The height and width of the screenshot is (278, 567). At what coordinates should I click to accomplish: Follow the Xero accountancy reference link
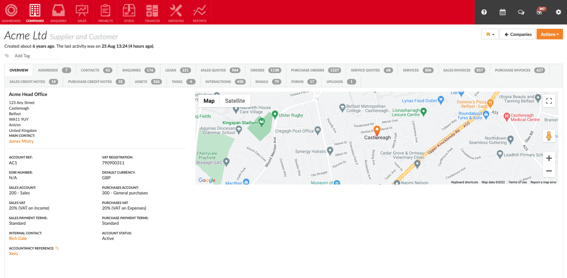[13, 253]
